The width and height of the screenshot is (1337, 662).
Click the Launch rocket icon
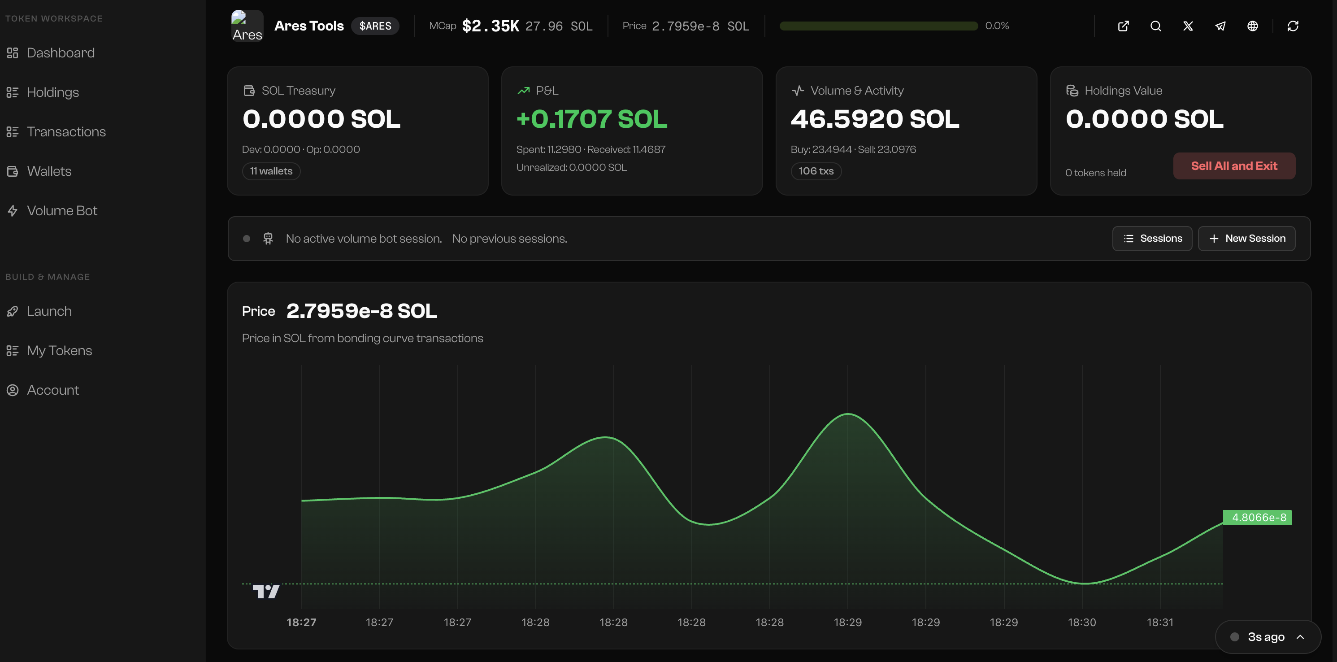(x=13, y=312)
